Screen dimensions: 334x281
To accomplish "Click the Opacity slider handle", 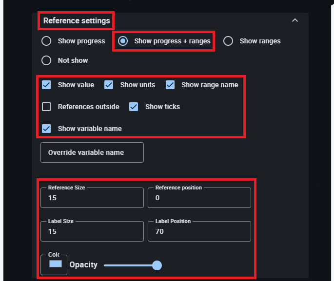I will [x=157, y=265].
